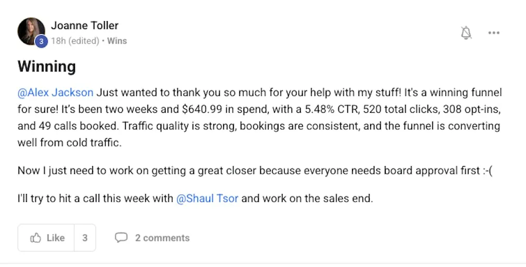
Task: Click the (edited) label beside timestamp
Action: pyautogui.click(x=83, y=41)
